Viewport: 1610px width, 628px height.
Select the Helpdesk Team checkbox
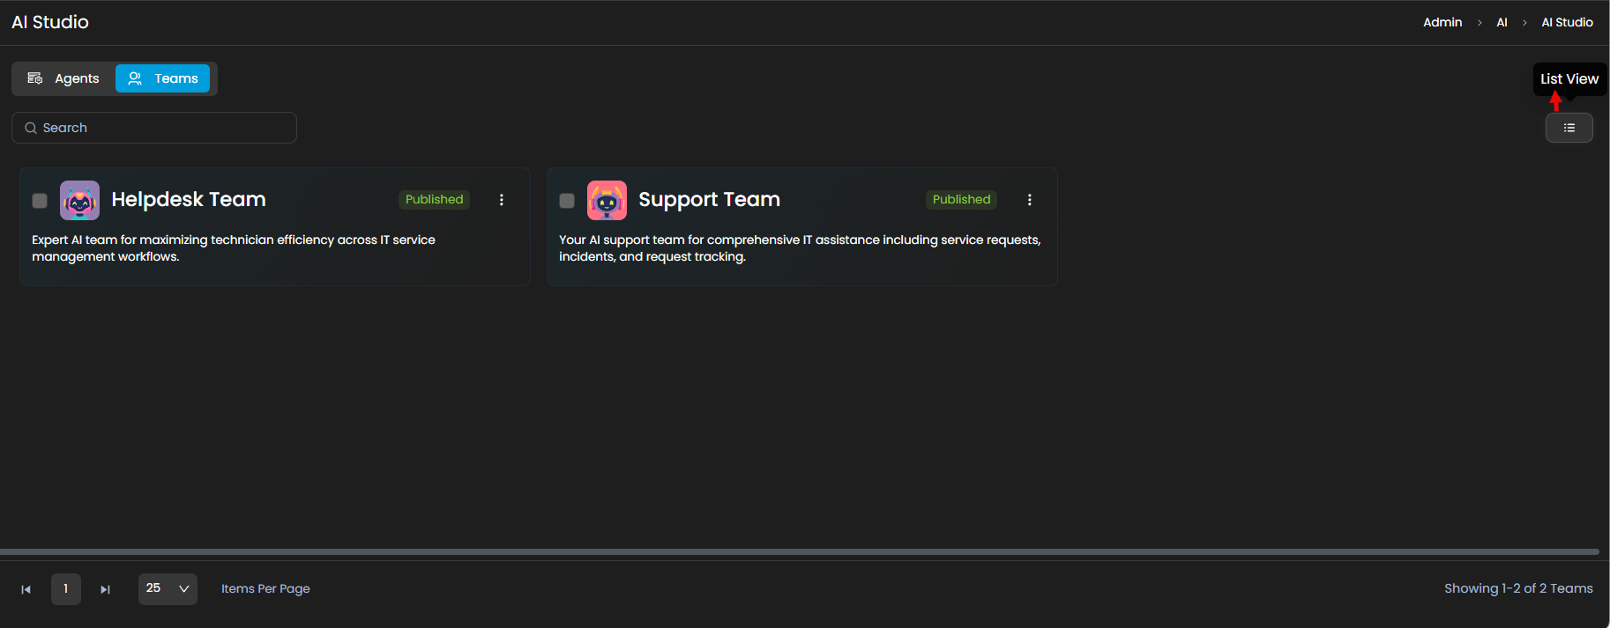coord(40,201)
